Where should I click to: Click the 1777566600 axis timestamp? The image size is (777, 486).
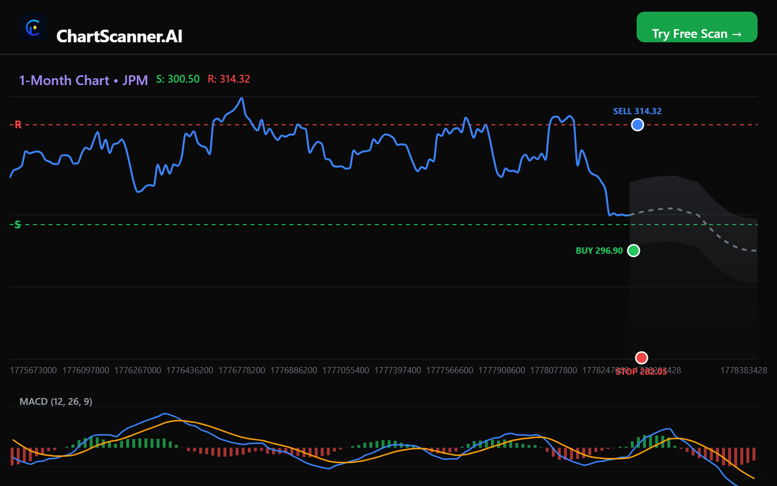point(450,370)
